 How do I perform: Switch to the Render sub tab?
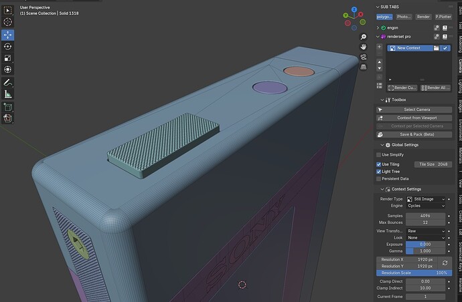click(x=423, y=17)
